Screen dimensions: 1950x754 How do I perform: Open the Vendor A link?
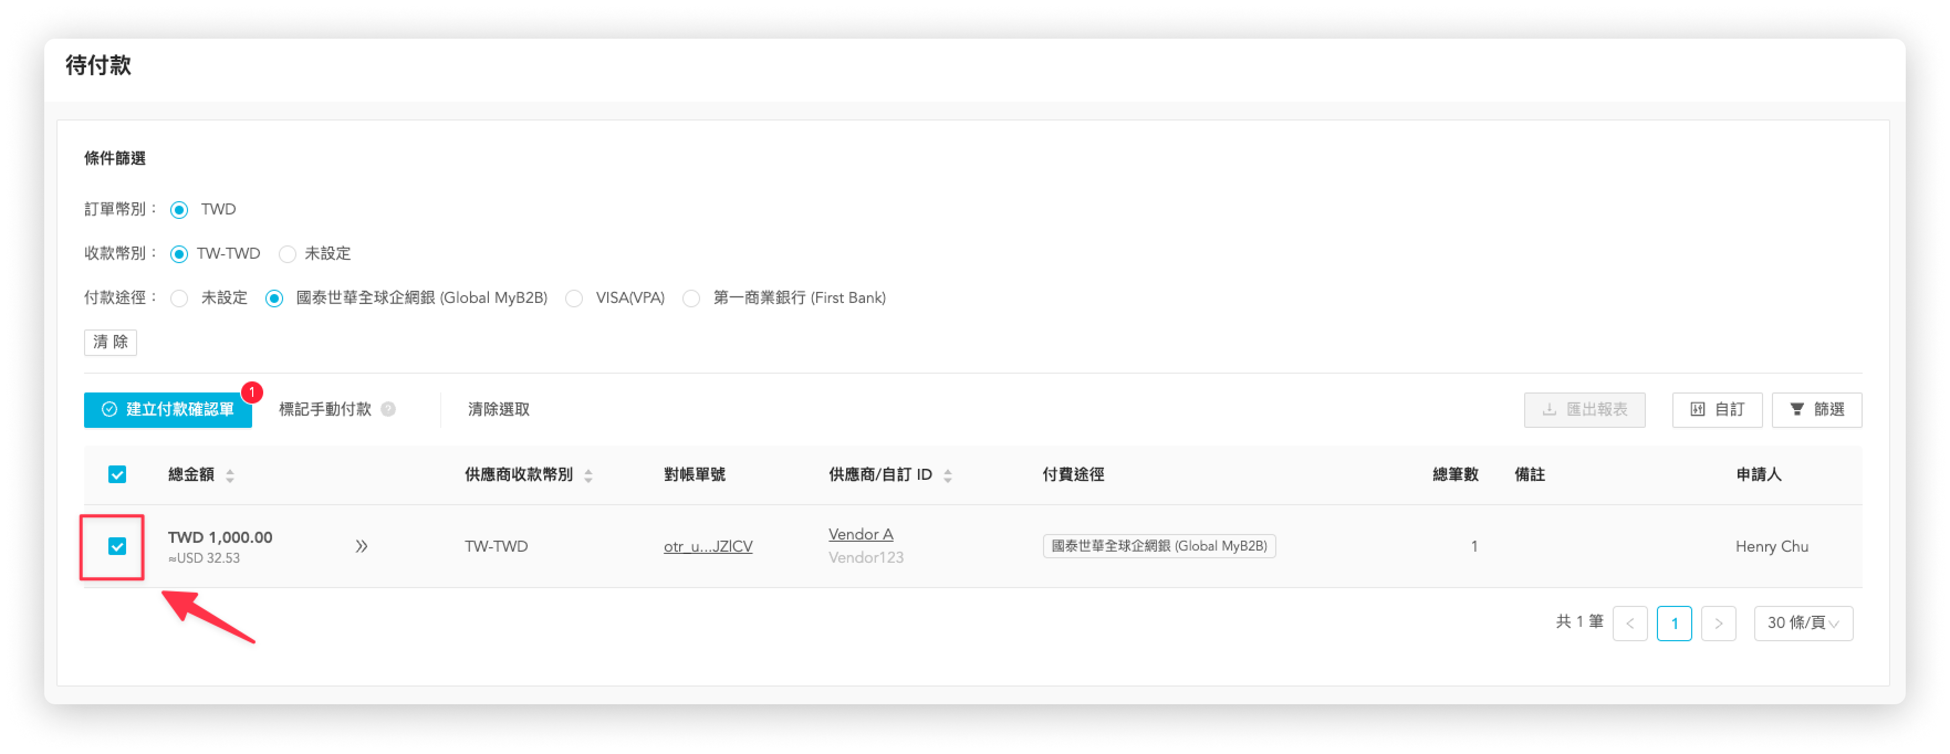pos(861,534)
